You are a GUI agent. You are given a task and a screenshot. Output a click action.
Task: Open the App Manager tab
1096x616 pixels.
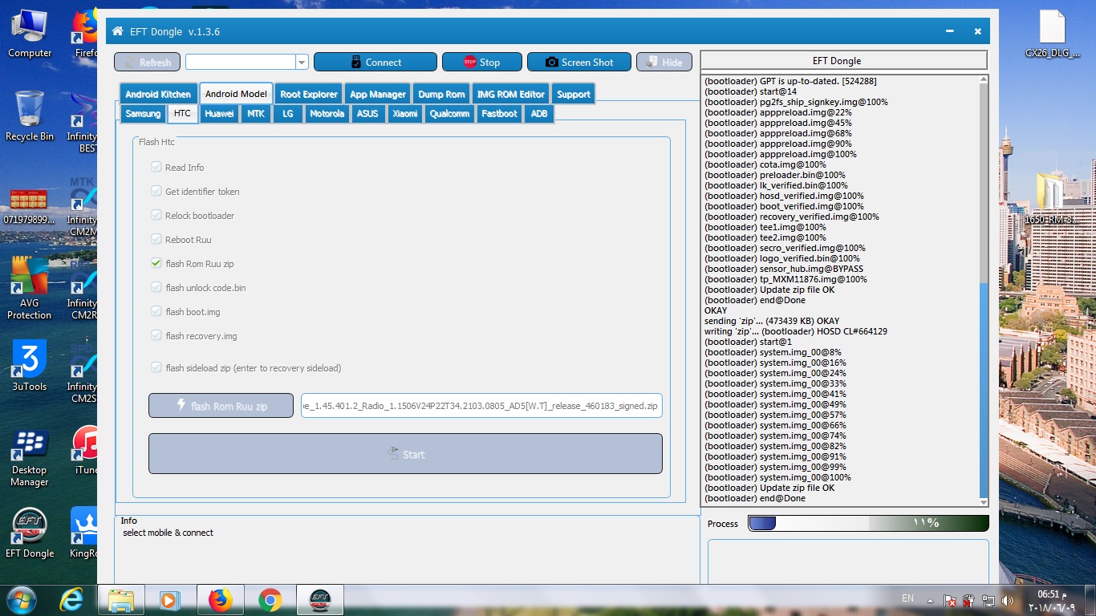(378, 94)
